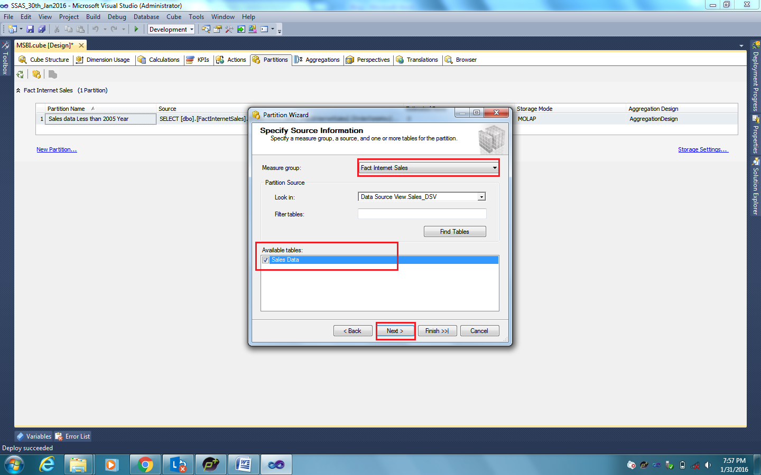Open the Variables panel at the bottom
This screenshot has height=475, width=761.
point(34,436)
